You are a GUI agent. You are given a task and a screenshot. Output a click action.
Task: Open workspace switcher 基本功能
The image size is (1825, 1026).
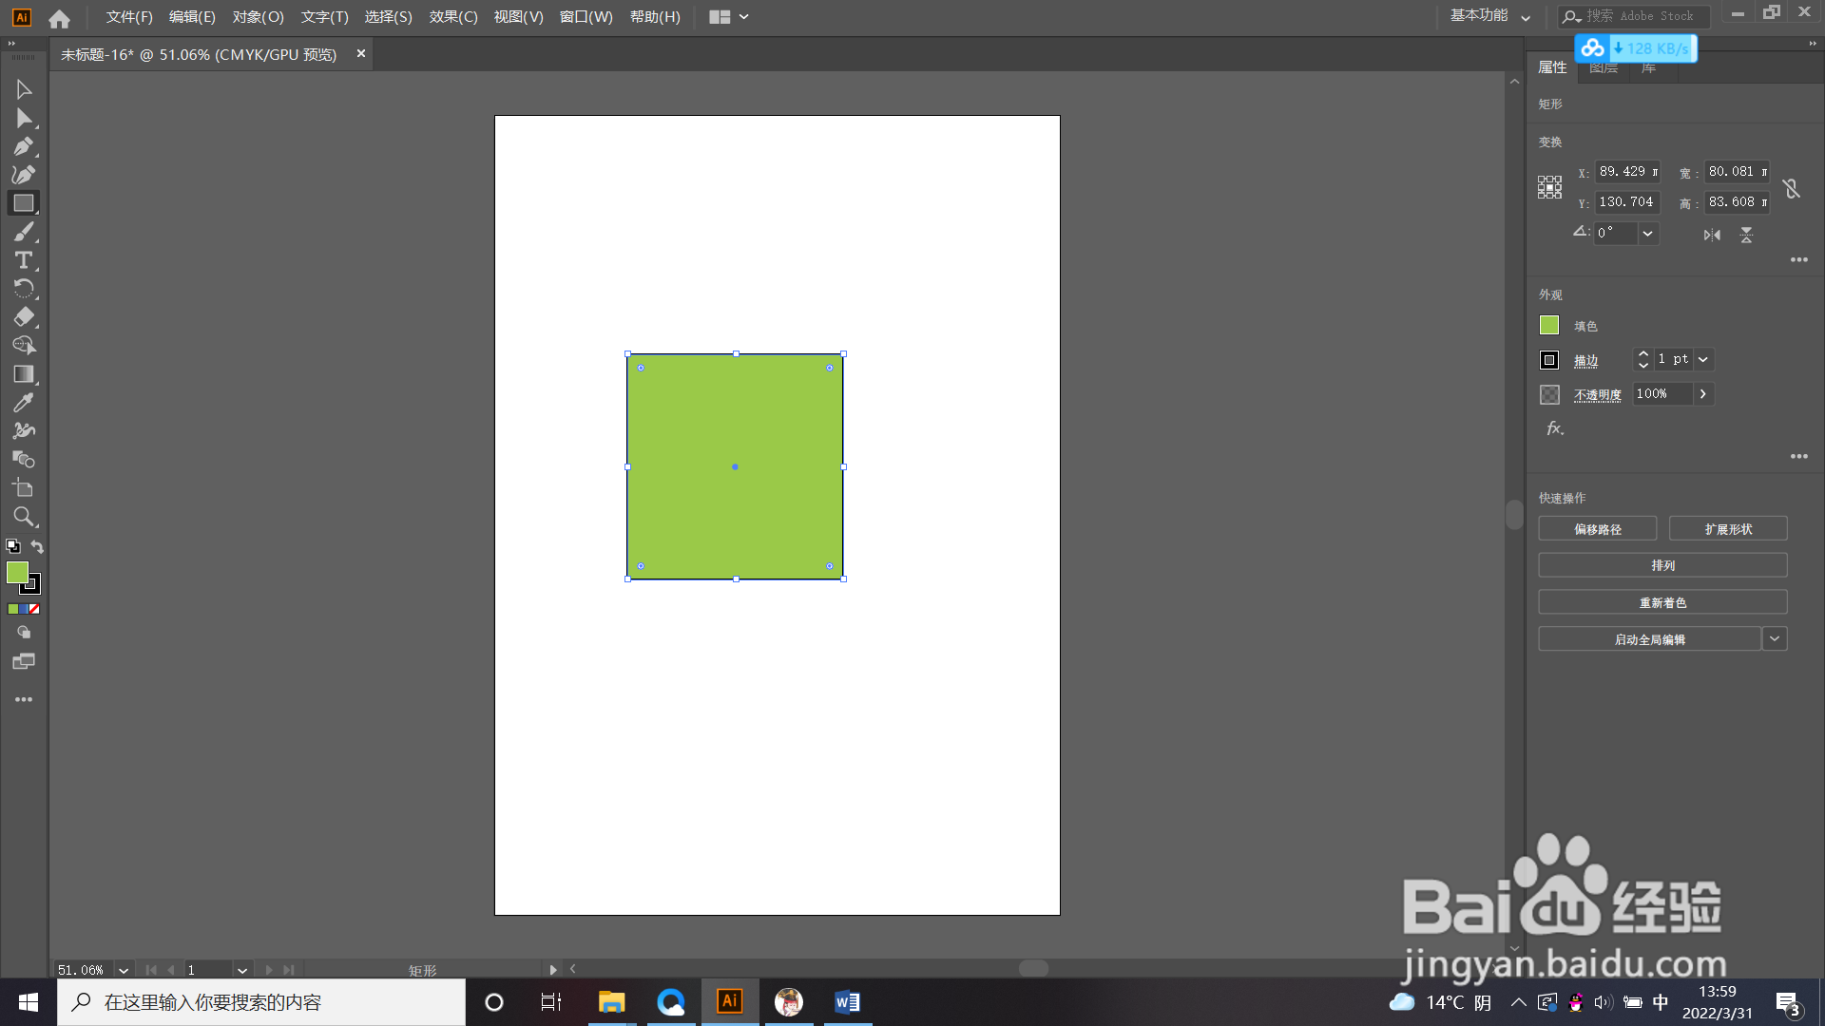[x=1489, y=16]
